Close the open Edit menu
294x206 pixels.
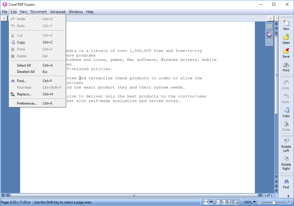(14, 12)
